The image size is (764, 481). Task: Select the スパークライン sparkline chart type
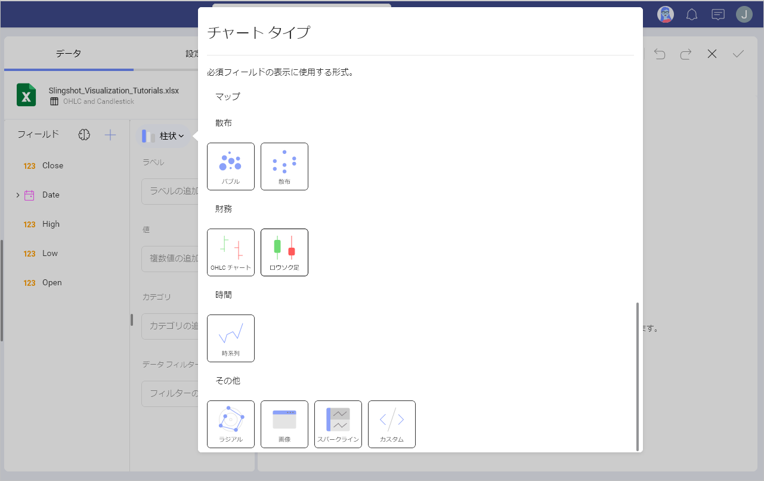pos(338,424)
